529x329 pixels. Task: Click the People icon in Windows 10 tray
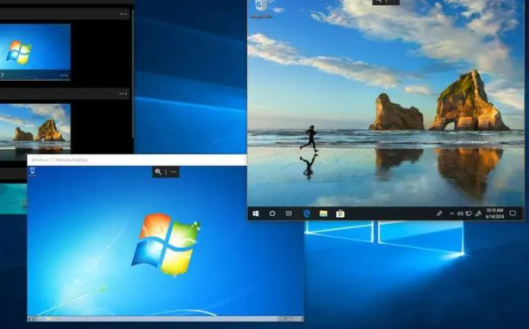click(x=439, y=214)
